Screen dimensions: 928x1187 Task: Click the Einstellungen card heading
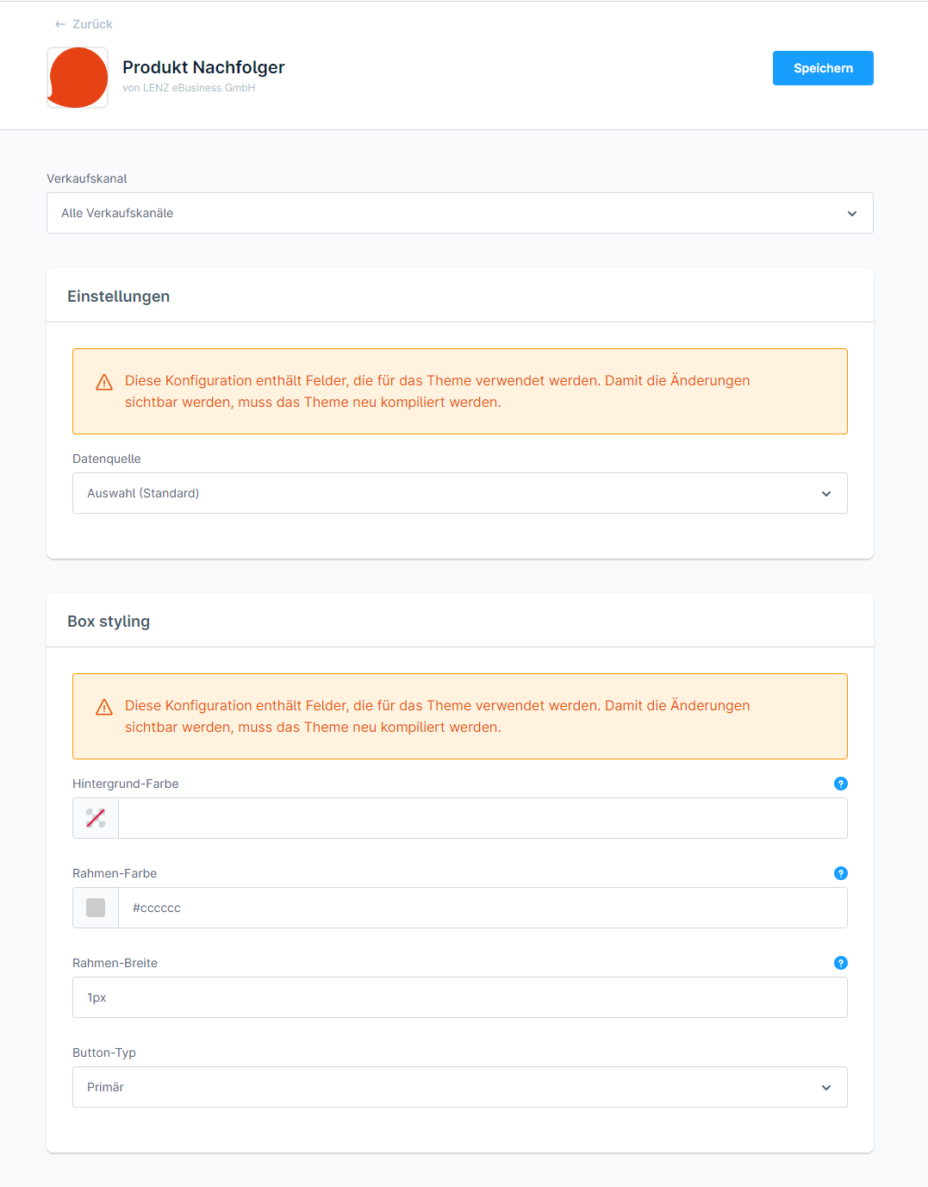(x=119, y=297)
